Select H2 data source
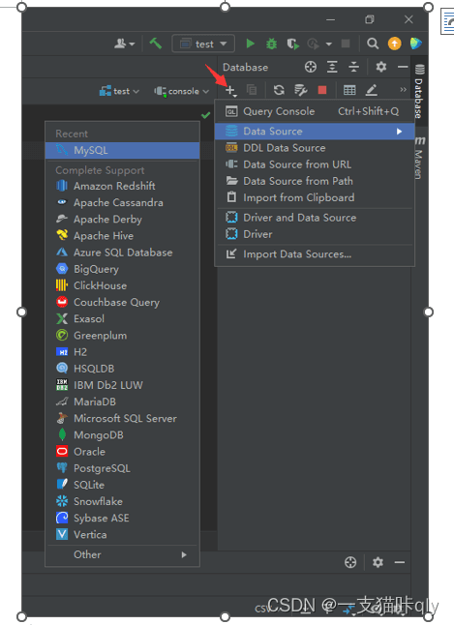Viewport: 454px width, 625px height. point(123,352)
